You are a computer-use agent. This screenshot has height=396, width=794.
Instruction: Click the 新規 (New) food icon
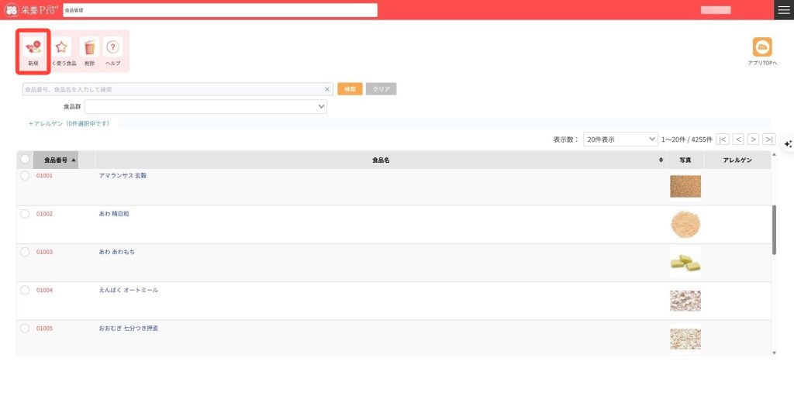click(33, 48)
